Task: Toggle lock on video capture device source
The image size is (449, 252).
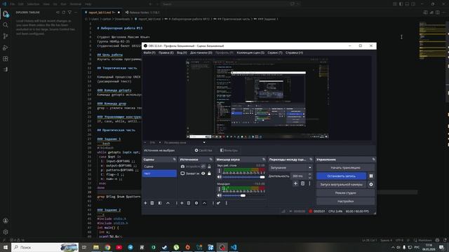Action: (209, 167)
